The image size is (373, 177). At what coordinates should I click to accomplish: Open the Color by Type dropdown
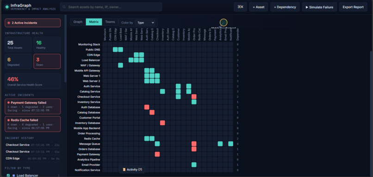145,23
